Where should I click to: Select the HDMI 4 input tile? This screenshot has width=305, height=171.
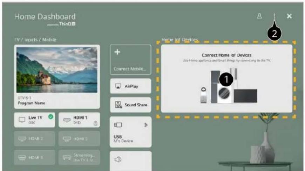point(34,157)
